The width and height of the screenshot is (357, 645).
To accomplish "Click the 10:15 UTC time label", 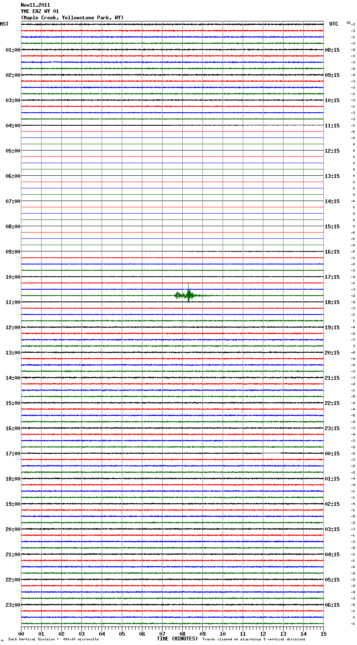I will click(x=332, y=100).
